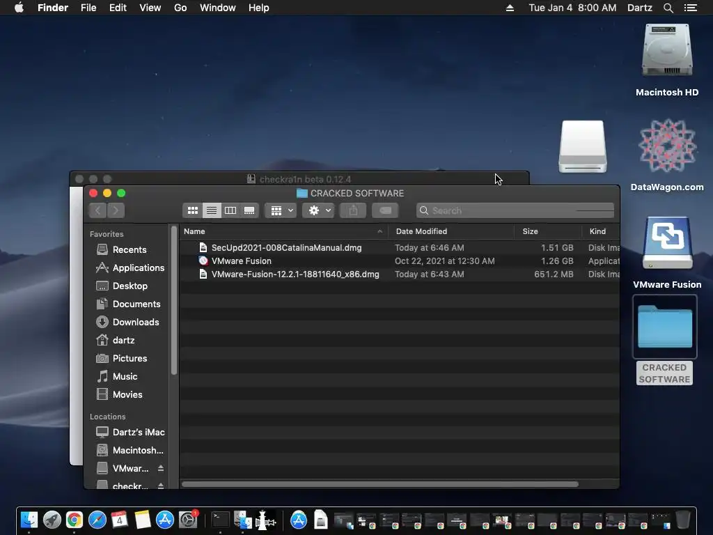713x535 pixels.
Task: Select VMware-Fusion-12.2.1-18811640_x86.dmg file
Action: (399, 274)
